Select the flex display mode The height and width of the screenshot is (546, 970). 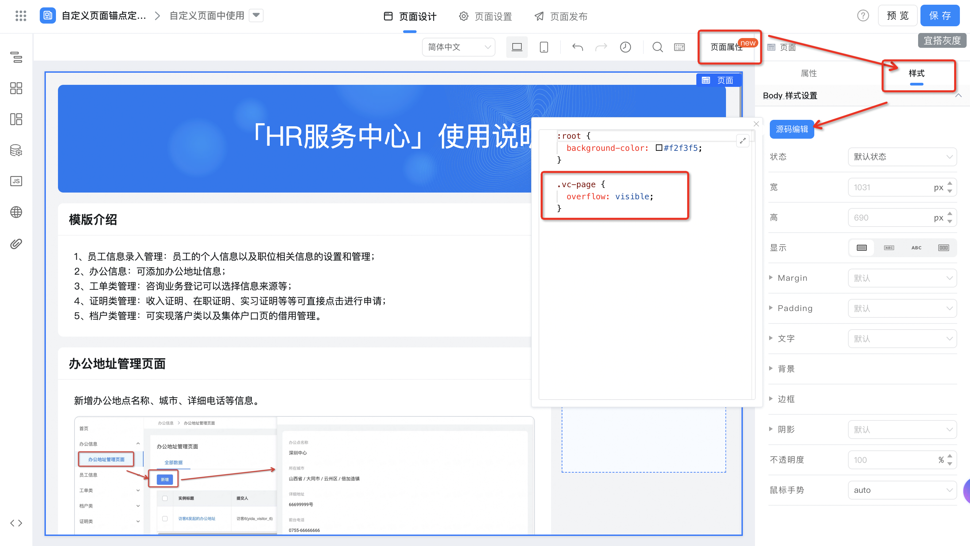[x=944, y=248]
